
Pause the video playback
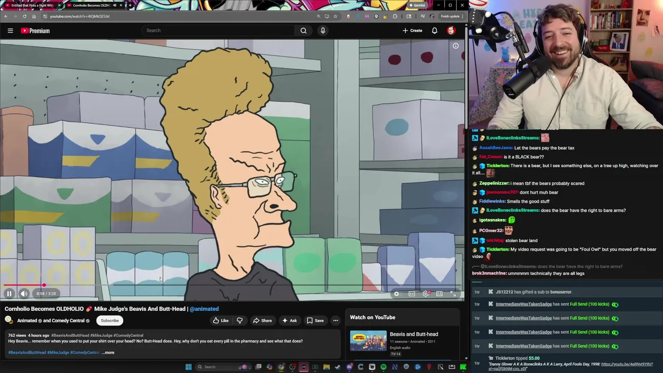click(x=9, y=294)
